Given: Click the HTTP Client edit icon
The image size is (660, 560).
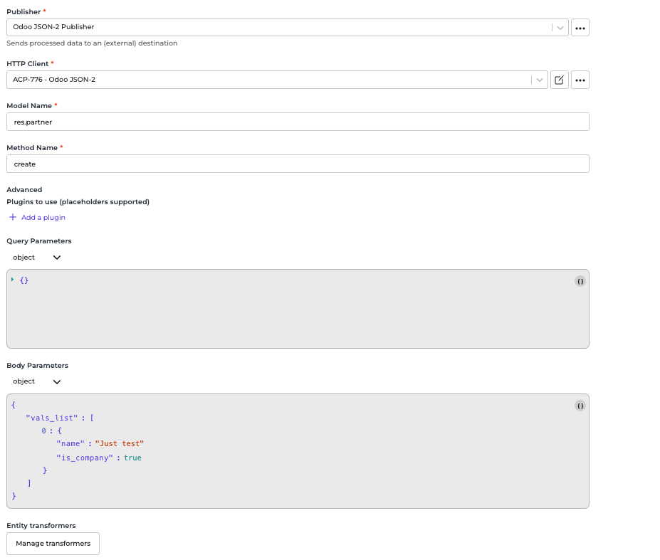Looking at the screenshot, I should click(559, 80).
